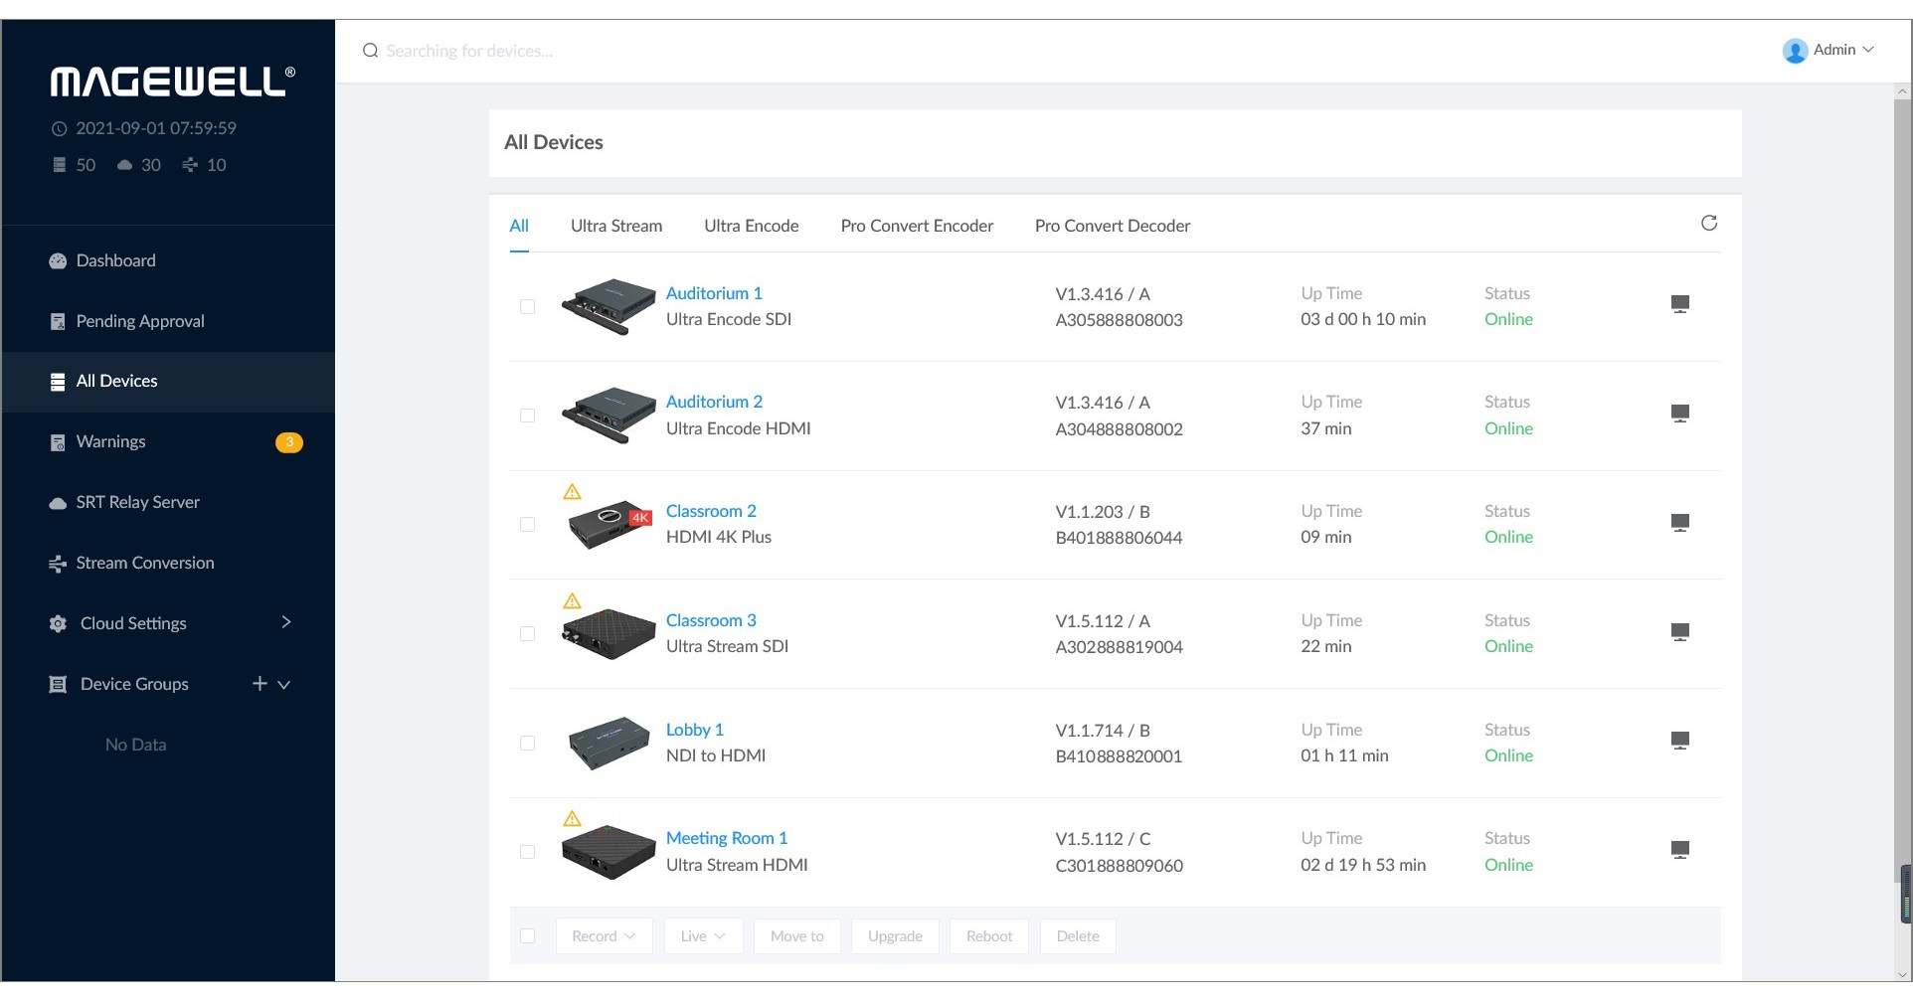The image size is (1913, 1001).
Task: Add a new device group via the plus icon
Action: [259, 684]
